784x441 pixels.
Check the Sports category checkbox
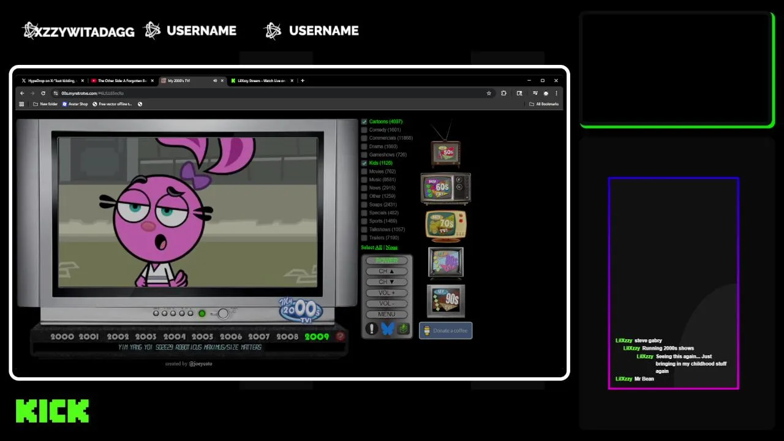pyautogui.click(x=364, y=221)
